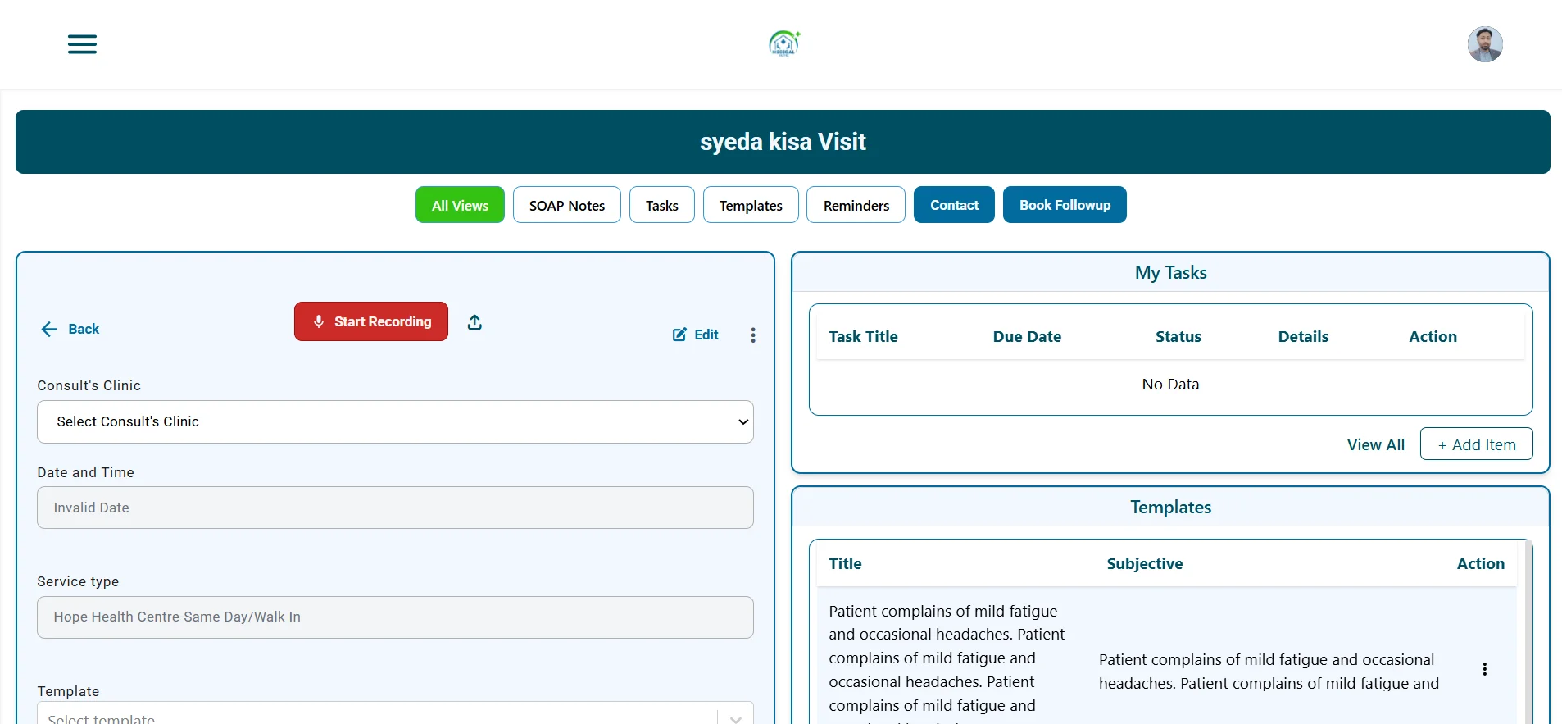Open the template row three-dot action menu

[1484, 669]
